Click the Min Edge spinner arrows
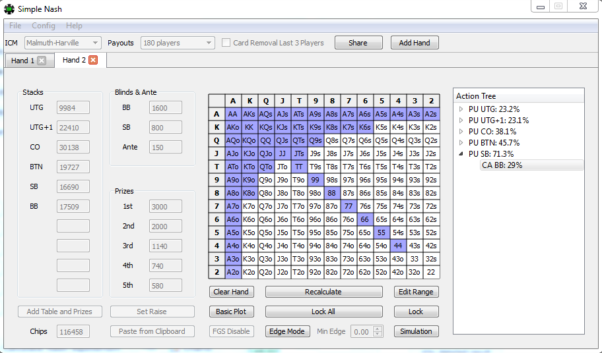This screenshot has width=602, height=353. click(x=378, y=331)
